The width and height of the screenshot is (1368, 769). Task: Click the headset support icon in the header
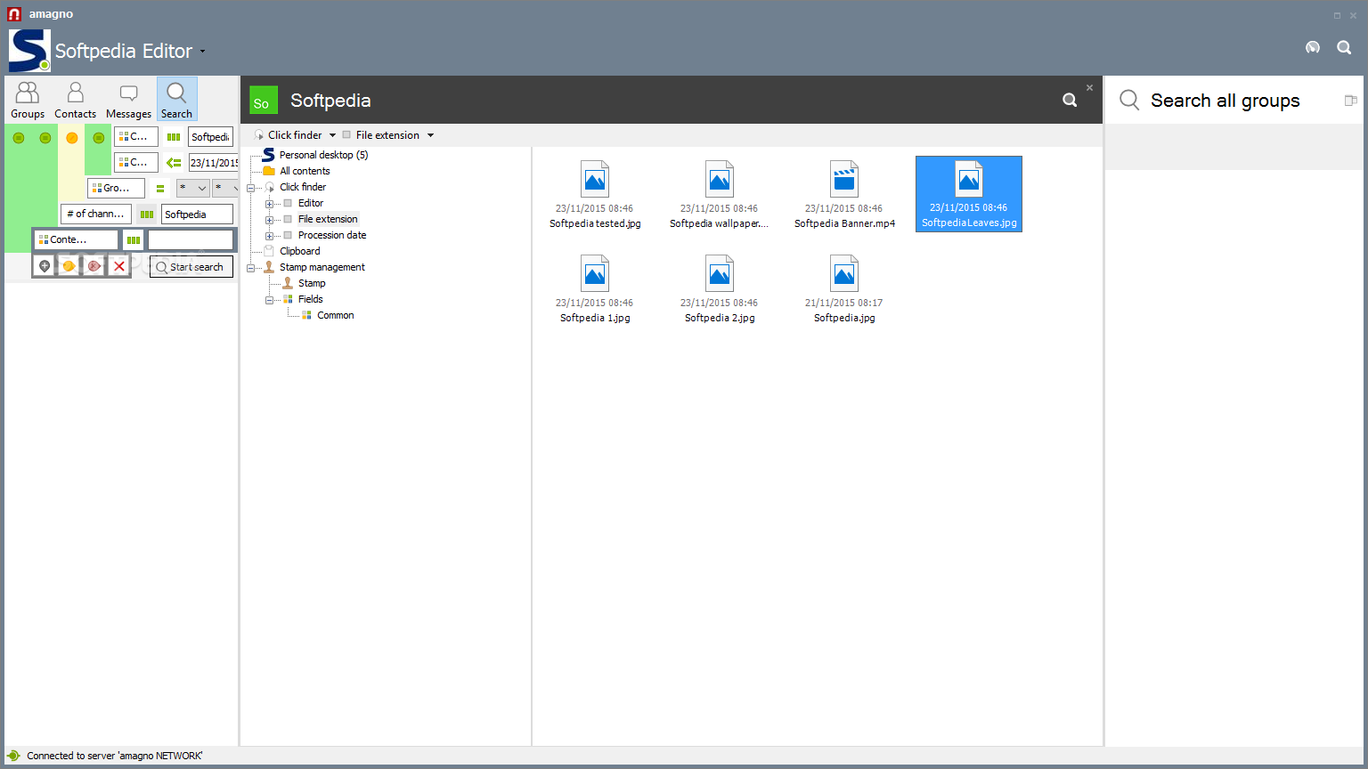[1313, 48]
